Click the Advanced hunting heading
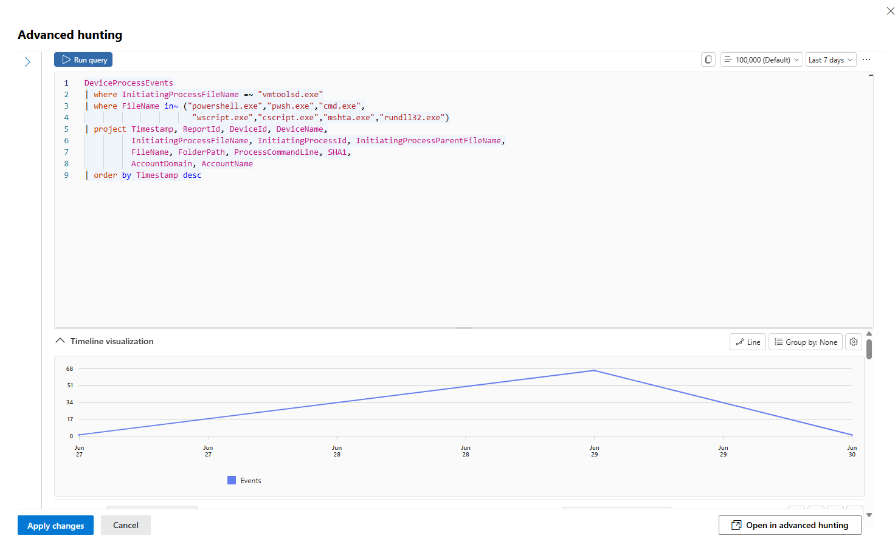895x536 pixels. coord(70,35)
